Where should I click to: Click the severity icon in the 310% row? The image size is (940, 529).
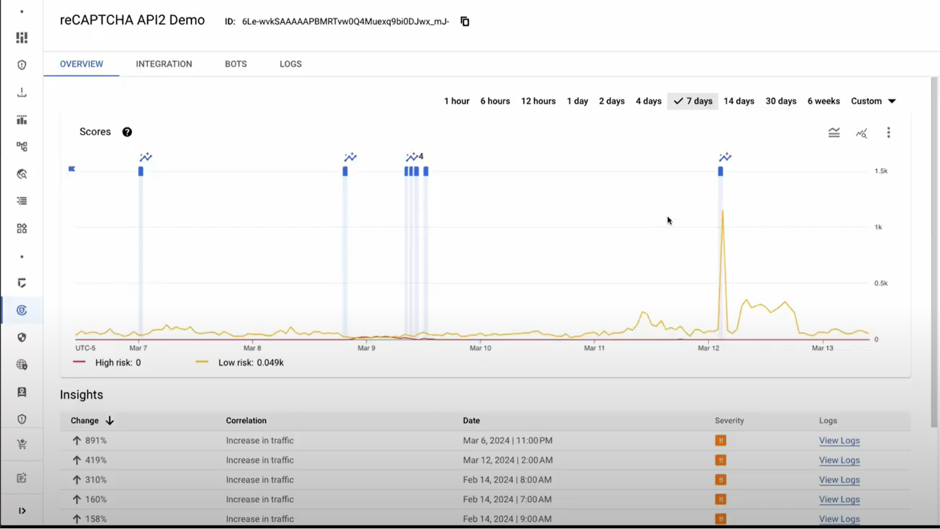[720, 480]
